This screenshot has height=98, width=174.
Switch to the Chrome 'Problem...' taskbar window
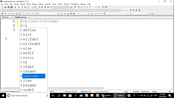[x=107, y=96]
